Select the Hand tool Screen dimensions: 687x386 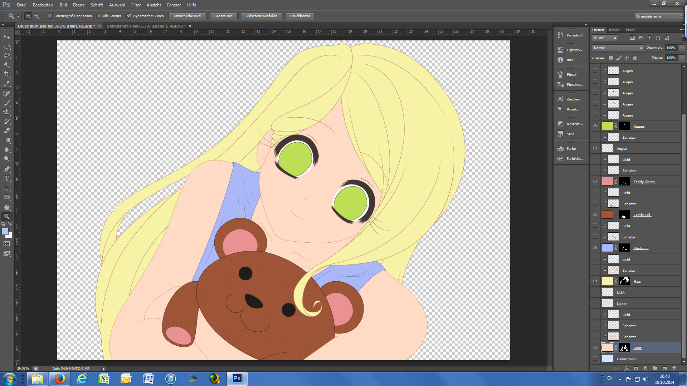pos(7,207)
